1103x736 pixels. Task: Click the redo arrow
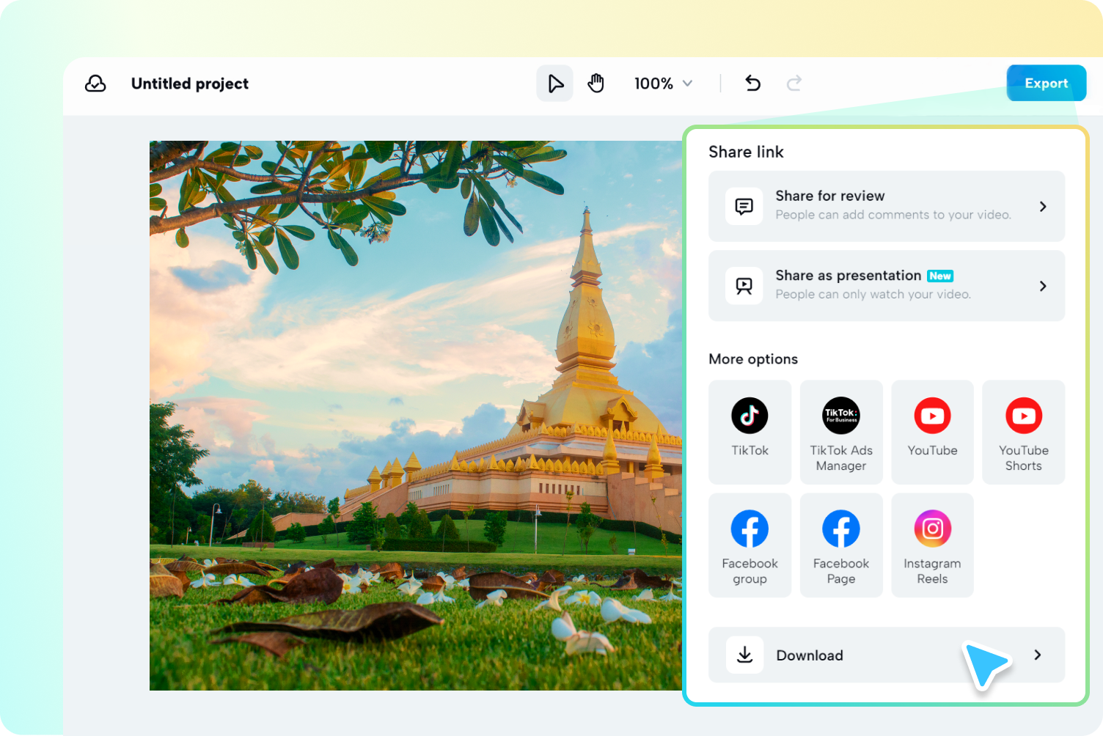(794, 83)
